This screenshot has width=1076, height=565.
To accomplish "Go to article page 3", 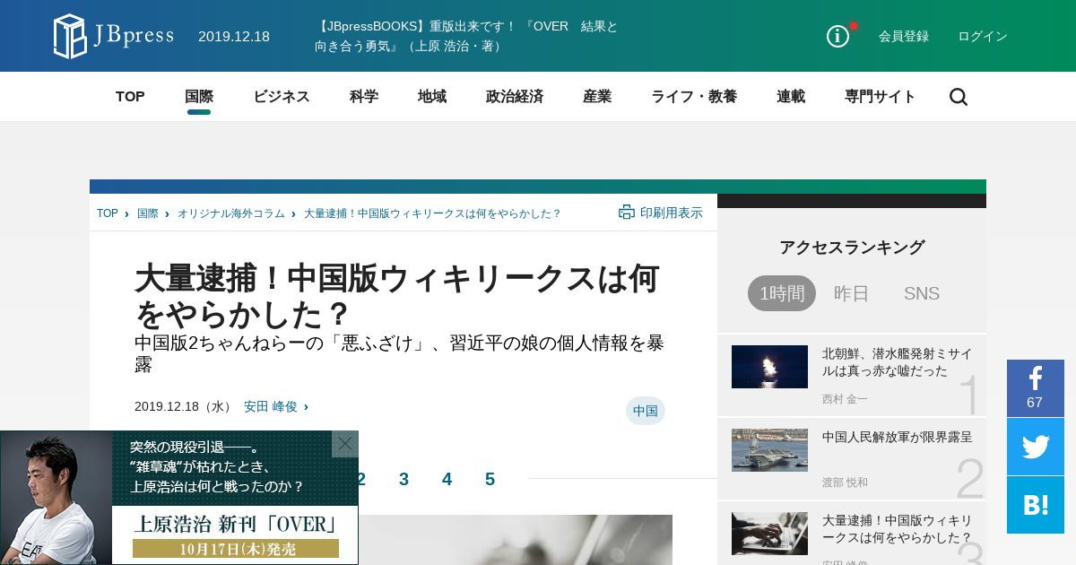I will click(x=404, y=479).
